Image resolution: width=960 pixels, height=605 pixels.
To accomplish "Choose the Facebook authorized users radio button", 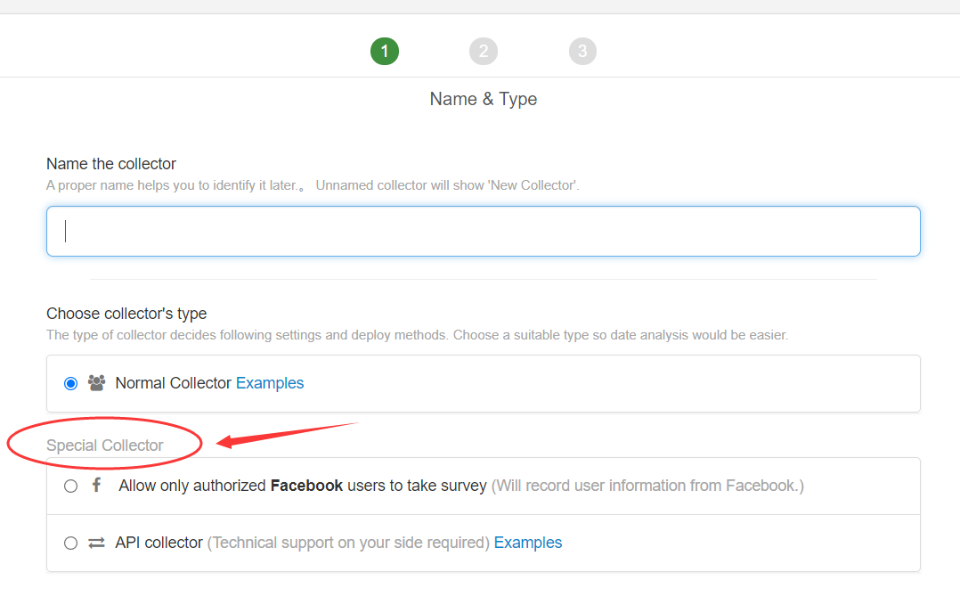I will pyautogui.click(x=71, y=486).
